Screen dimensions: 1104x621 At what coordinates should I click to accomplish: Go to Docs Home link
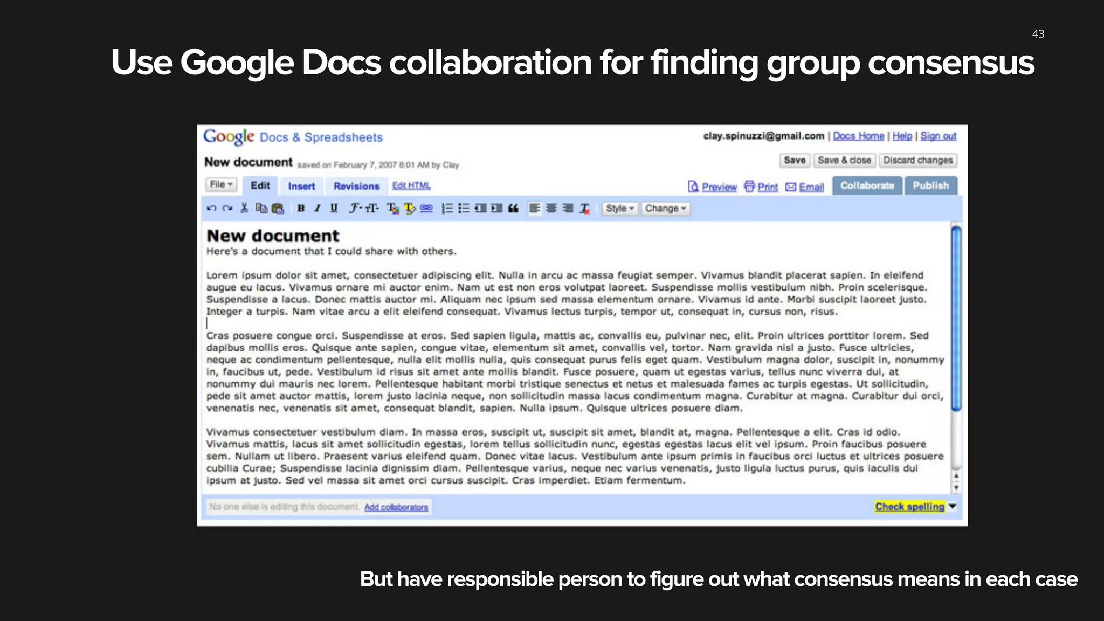coord(858,136)
